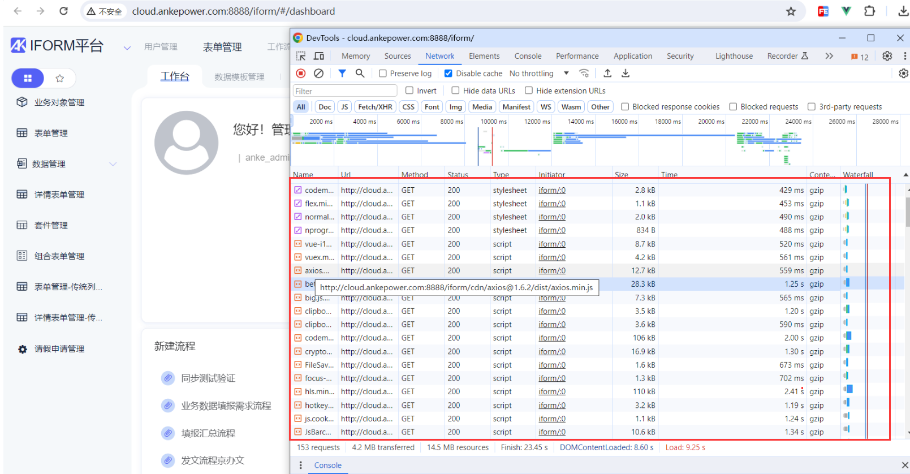Screen dimensions: 910x474
Task: Open the 表单管理 top menu
Action: tap(222, 47)
